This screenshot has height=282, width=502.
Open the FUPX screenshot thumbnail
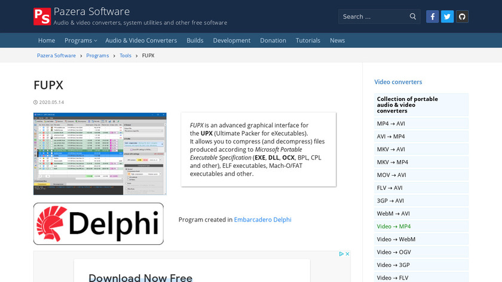[x=100, y=154]
